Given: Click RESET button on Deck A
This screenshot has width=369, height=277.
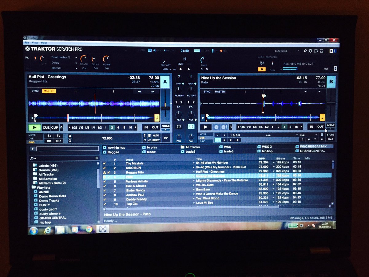Looking at the screenshot, I should pos(156,140).
